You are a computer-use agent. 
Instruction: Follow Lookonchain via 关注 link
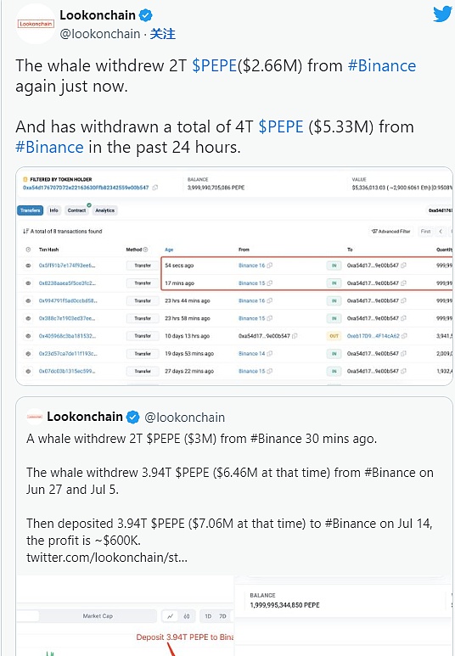click(163, 34)
